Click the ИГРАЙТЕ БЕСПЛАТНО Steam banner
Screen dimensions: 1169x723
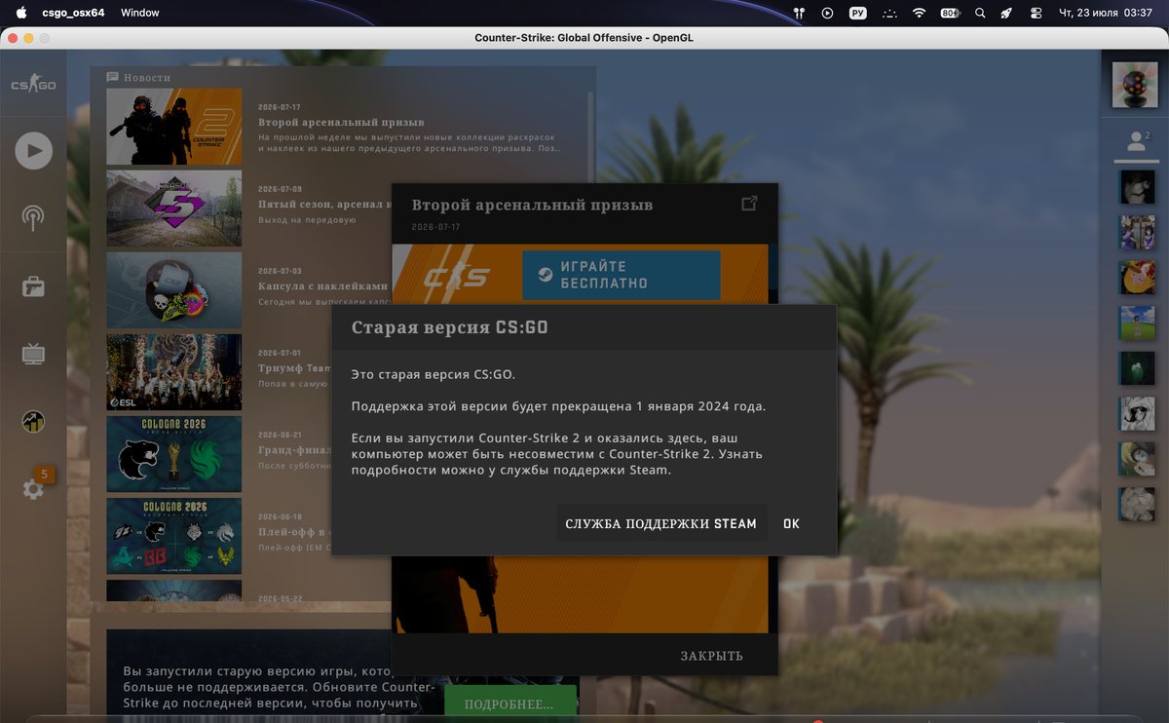(x=622, y=275)
